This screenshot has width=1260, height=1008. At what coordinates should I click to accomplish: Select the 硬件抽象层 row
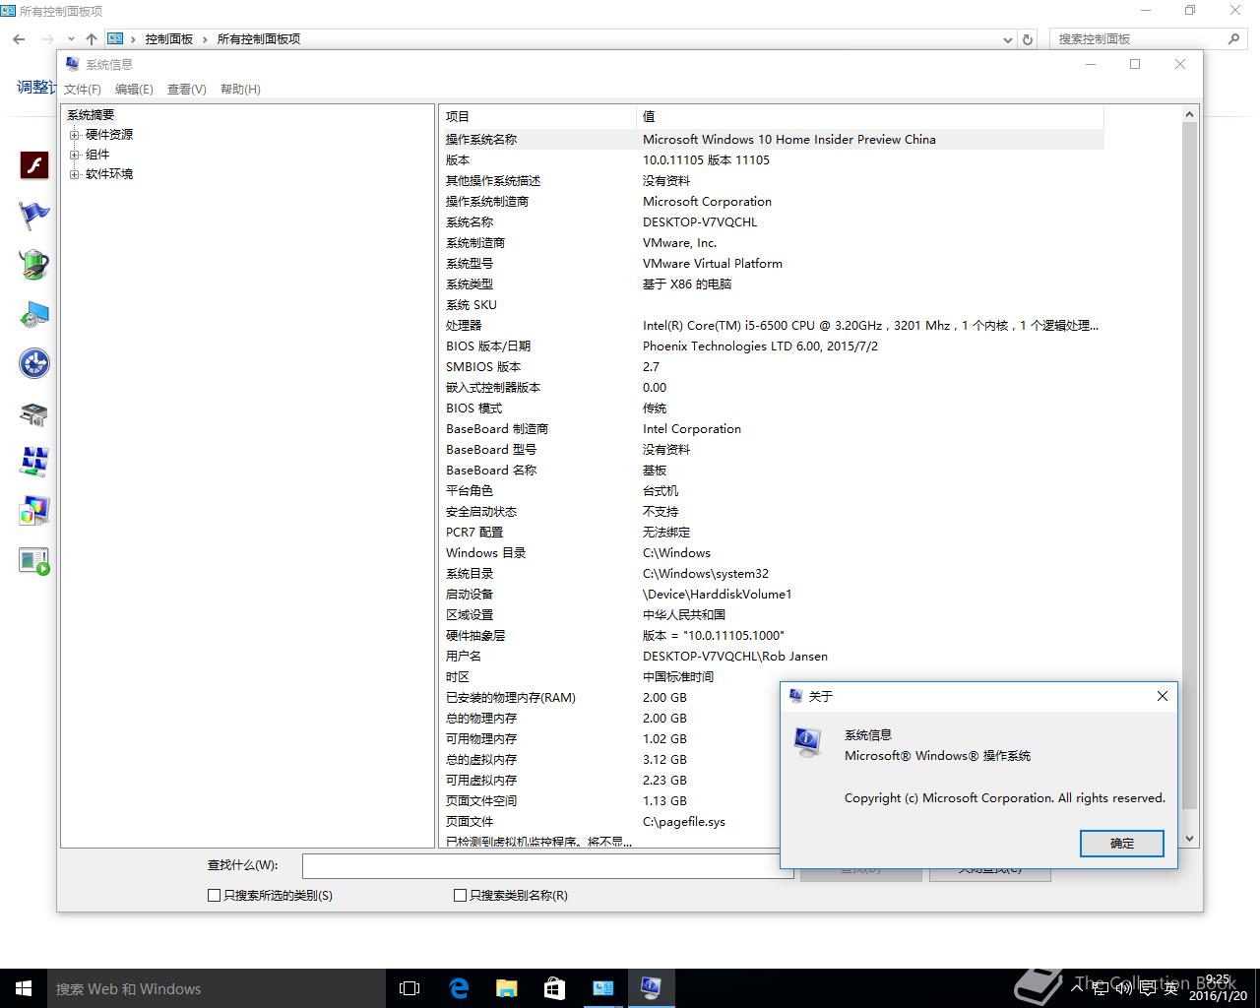[x=772, y=636]
